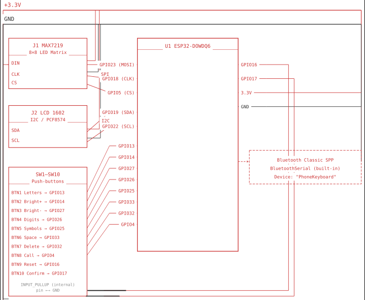Click BTN3 Bright- → GPIO27 row
This screenshot has height=300, width=365.
pyautogui.click(x=38, y=211)
